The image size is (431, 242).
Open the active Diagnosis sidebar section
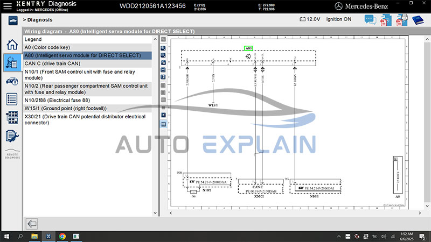pyautogui.click(x=12, y=62)
